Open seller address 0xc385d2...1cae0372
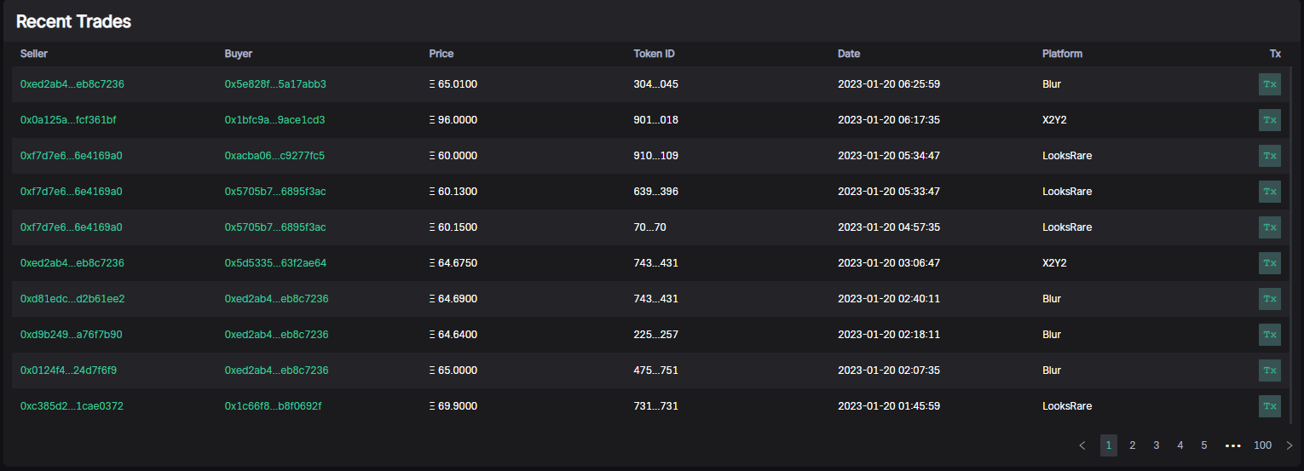The image size is (1304, 471). (72, 406)
